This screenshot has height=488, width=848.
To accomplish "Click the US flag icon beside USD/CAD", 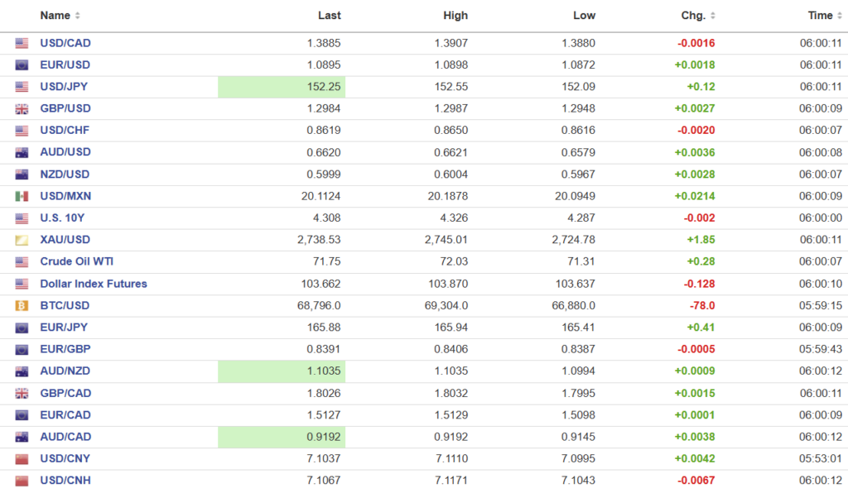I will pos(22,43).
